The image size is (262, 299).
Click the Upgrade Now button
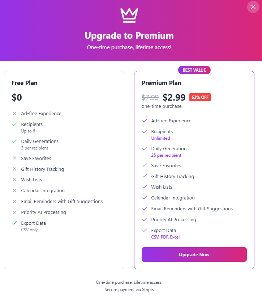point(194,254)
